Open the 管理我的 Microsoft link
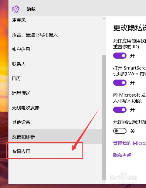The image size is (146, 188). click(130, 143)
